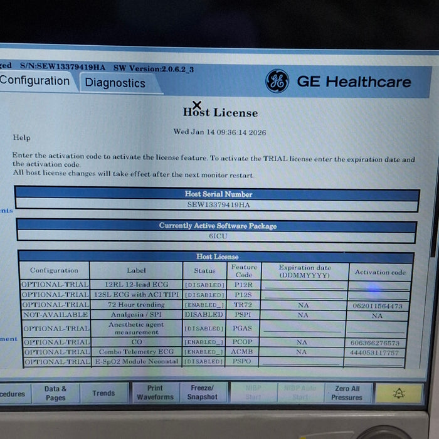The width and height of the screenshot is (439, 439).
Task: Click the NOT-AVAILABLE configuration cell
Action: pyautogui.click(x=55, y=315)
